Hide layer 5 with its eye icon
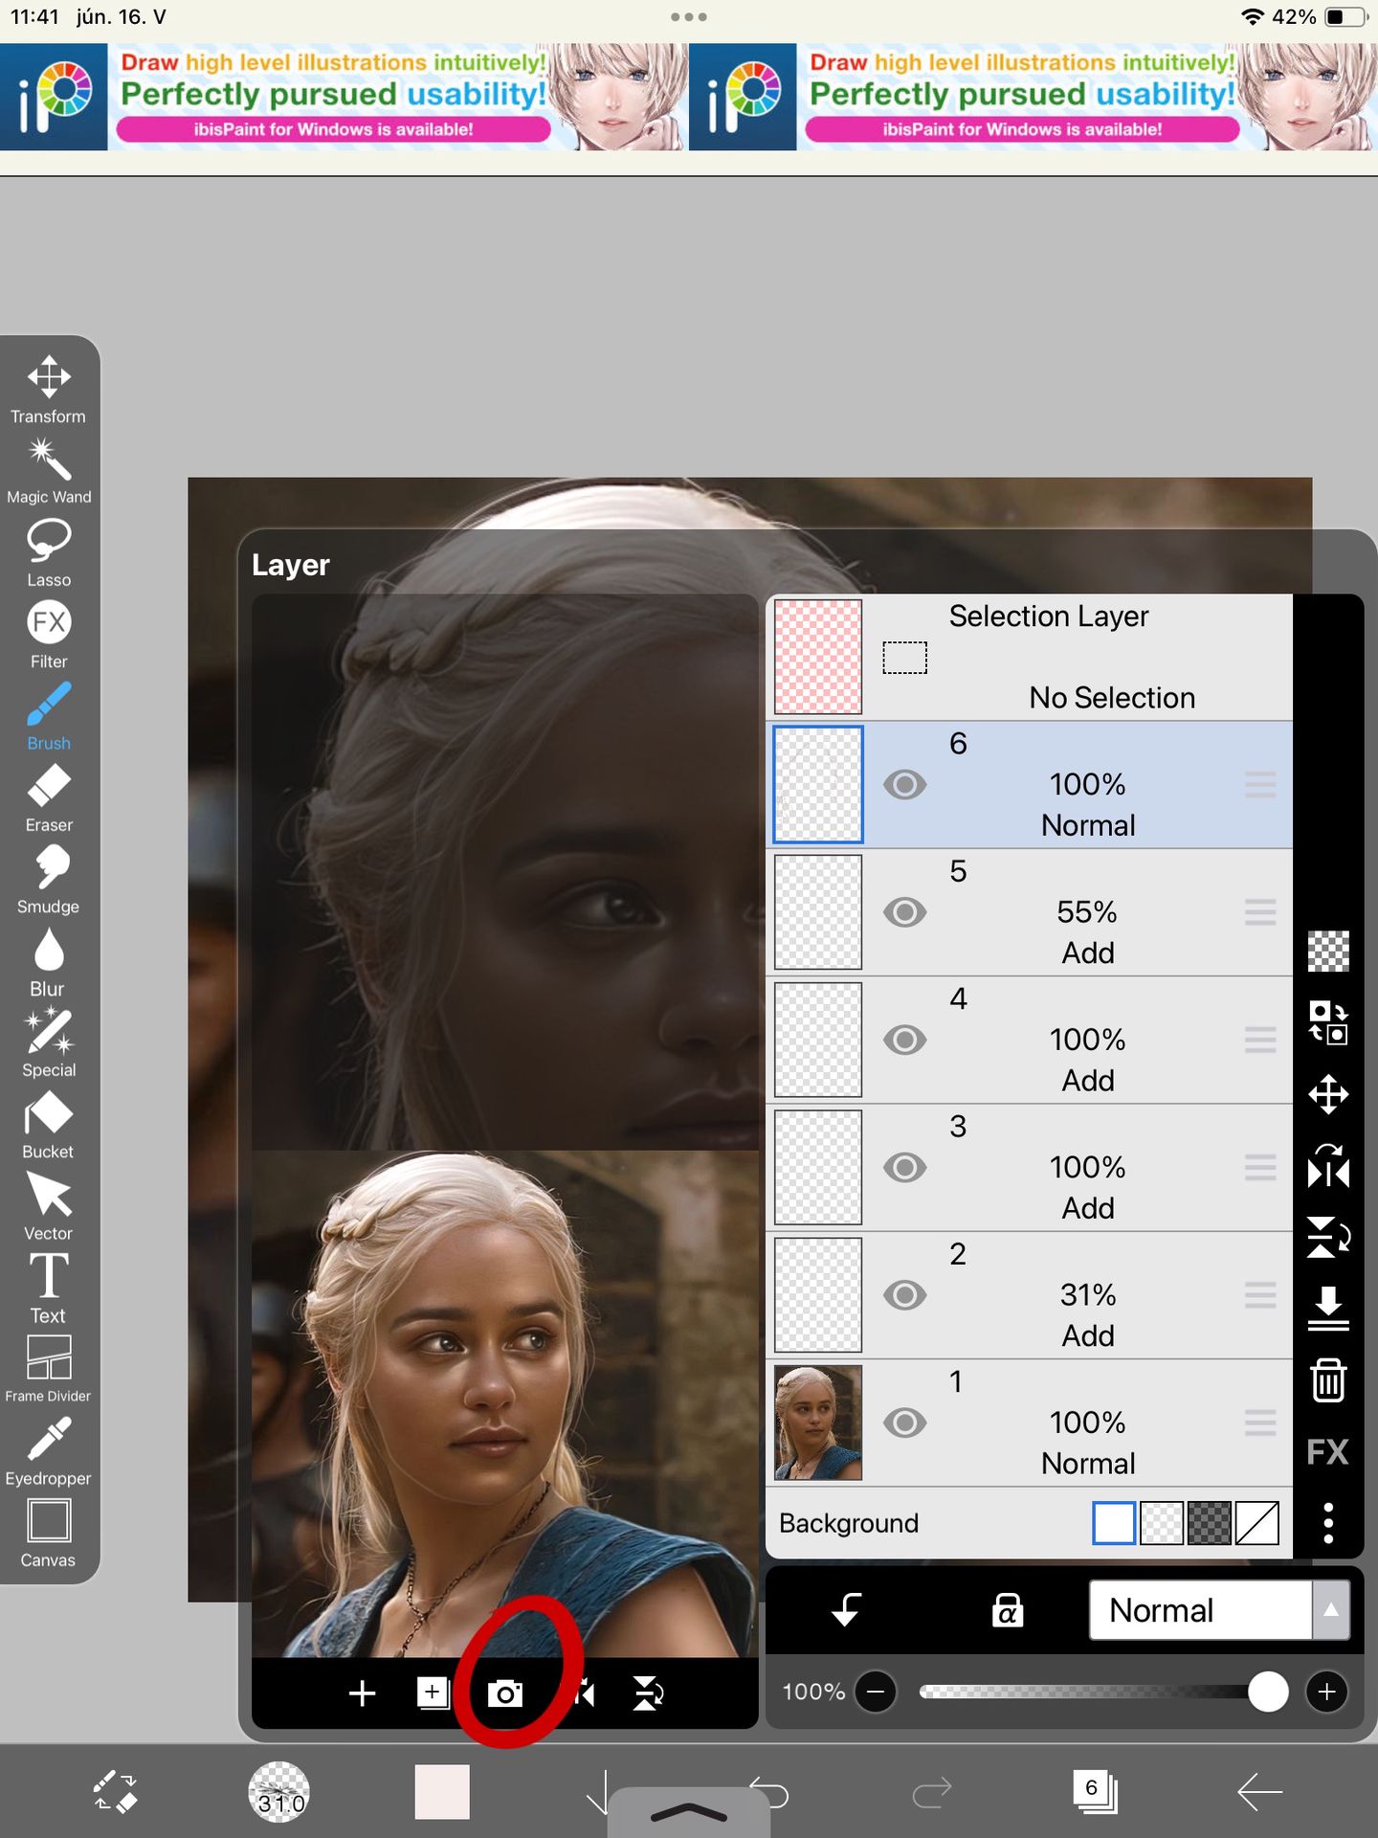The image size is (1378, 1838). (904, 912)
